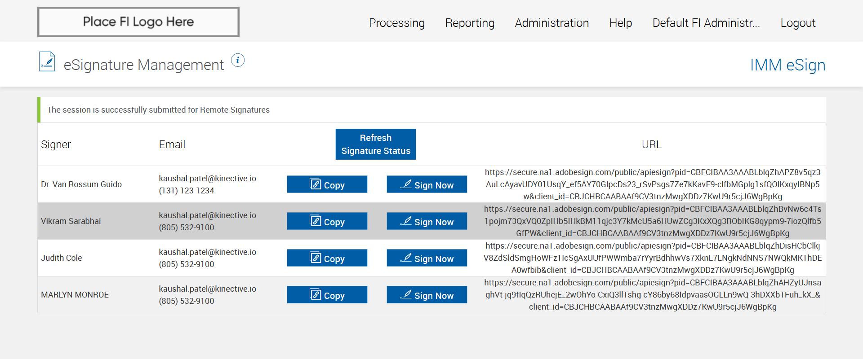Expand the Default FI Administrator user menu
The width and height of the screenshot is (863, 359).
click(706, 23)
